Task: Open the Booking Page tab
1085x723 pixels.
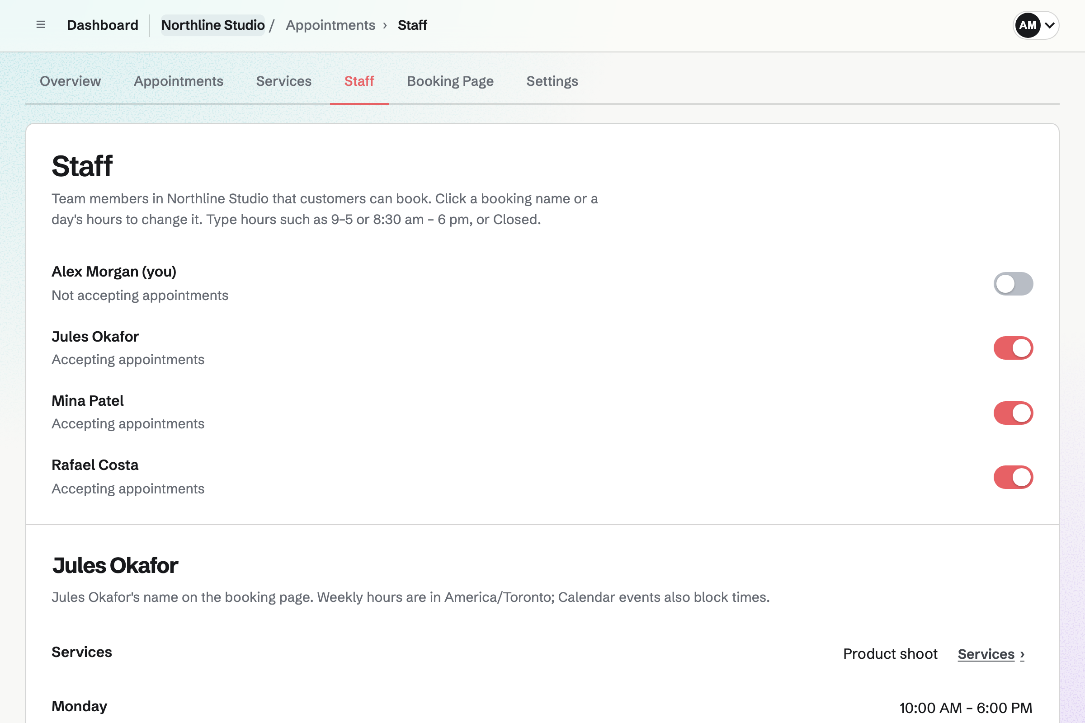Action: 450,81
